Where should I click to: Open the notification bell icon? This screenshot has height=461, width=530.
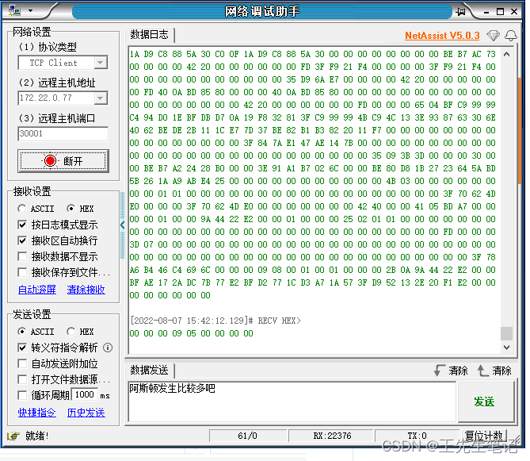[x=511, y=35]
